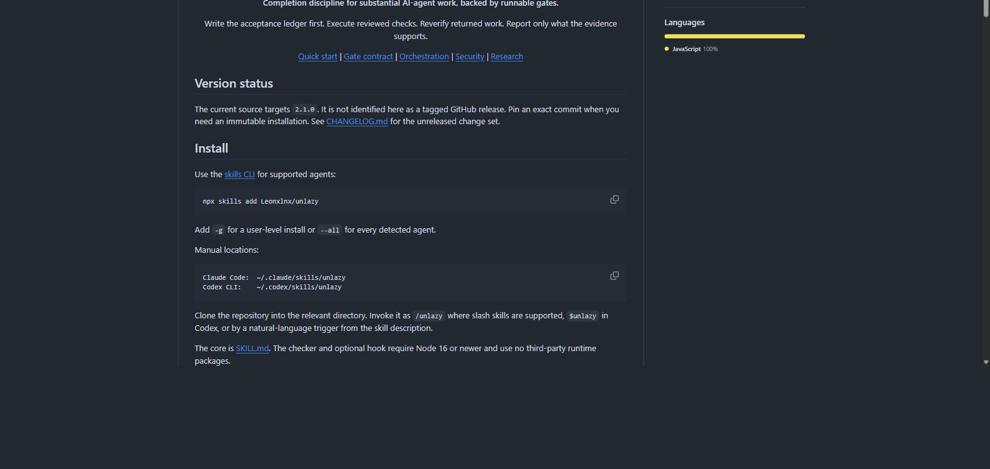990x469 pixels.
Task: Open the Security link
Action: pos(470,57)
